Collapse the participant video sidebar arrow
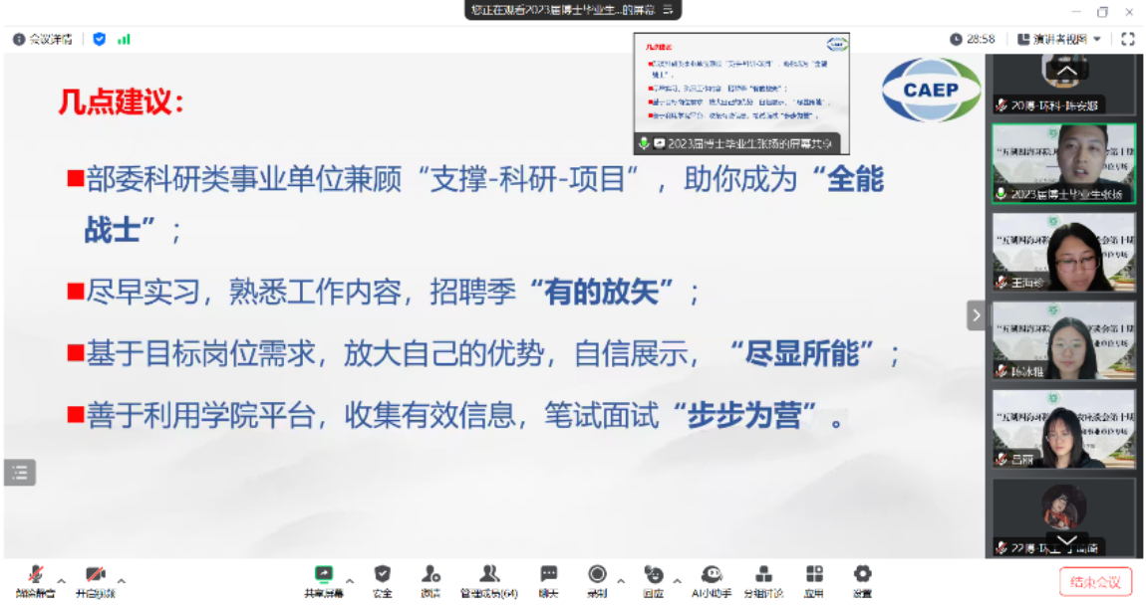The width and height of the screenshot is (1146, 607). click(x=976, y=315)
